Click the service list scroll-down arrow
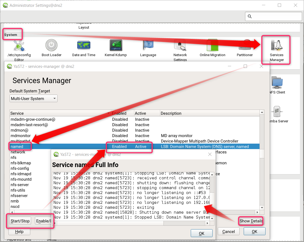Viewport: 304px width, 242px height. [x=262, y=208]
